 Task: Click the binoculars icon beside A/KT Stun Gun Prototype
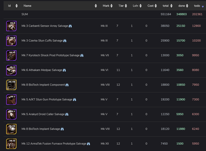tap(75, 100)
